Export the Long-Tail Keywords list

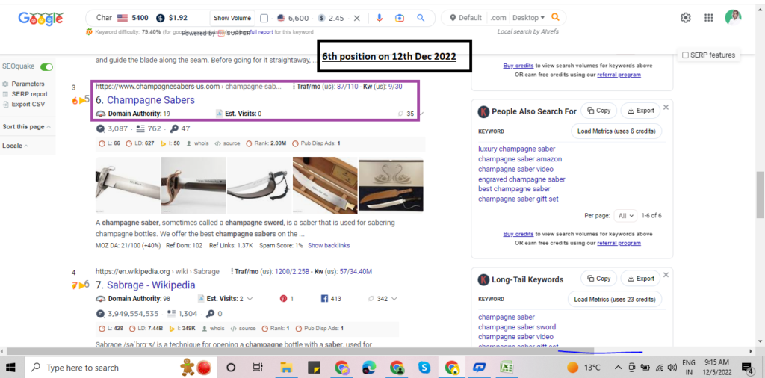pyautogui.click(x=640, y=279)
